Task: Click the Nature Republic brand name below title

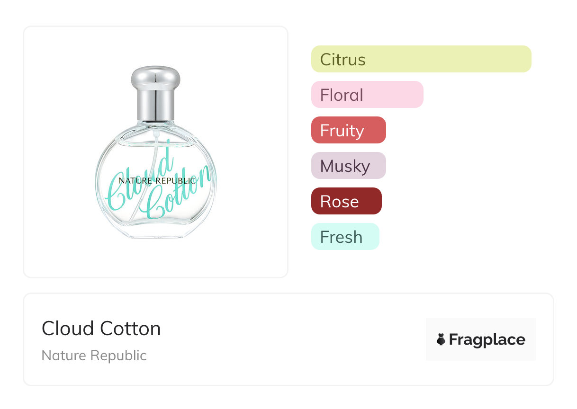Action: pos(94,356)
